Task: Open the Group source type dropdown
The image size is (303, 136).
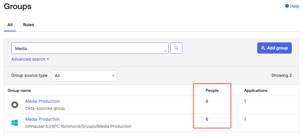Action: click(84, 76)
